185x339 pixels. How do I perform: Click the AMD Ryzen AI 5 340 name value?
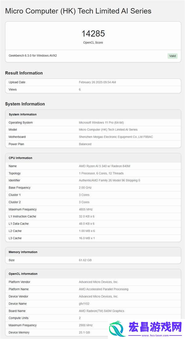point(105,166)
